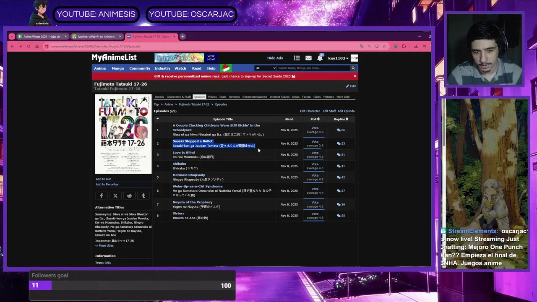Click the browser forward arrow
537x302 pixels.
click(20, 46)
